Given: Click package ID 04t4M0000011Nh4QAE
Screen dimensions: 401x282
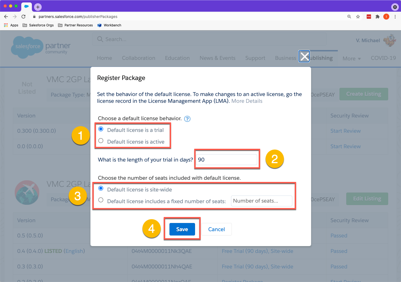Looking at the screenshot, I should [162, 266].
